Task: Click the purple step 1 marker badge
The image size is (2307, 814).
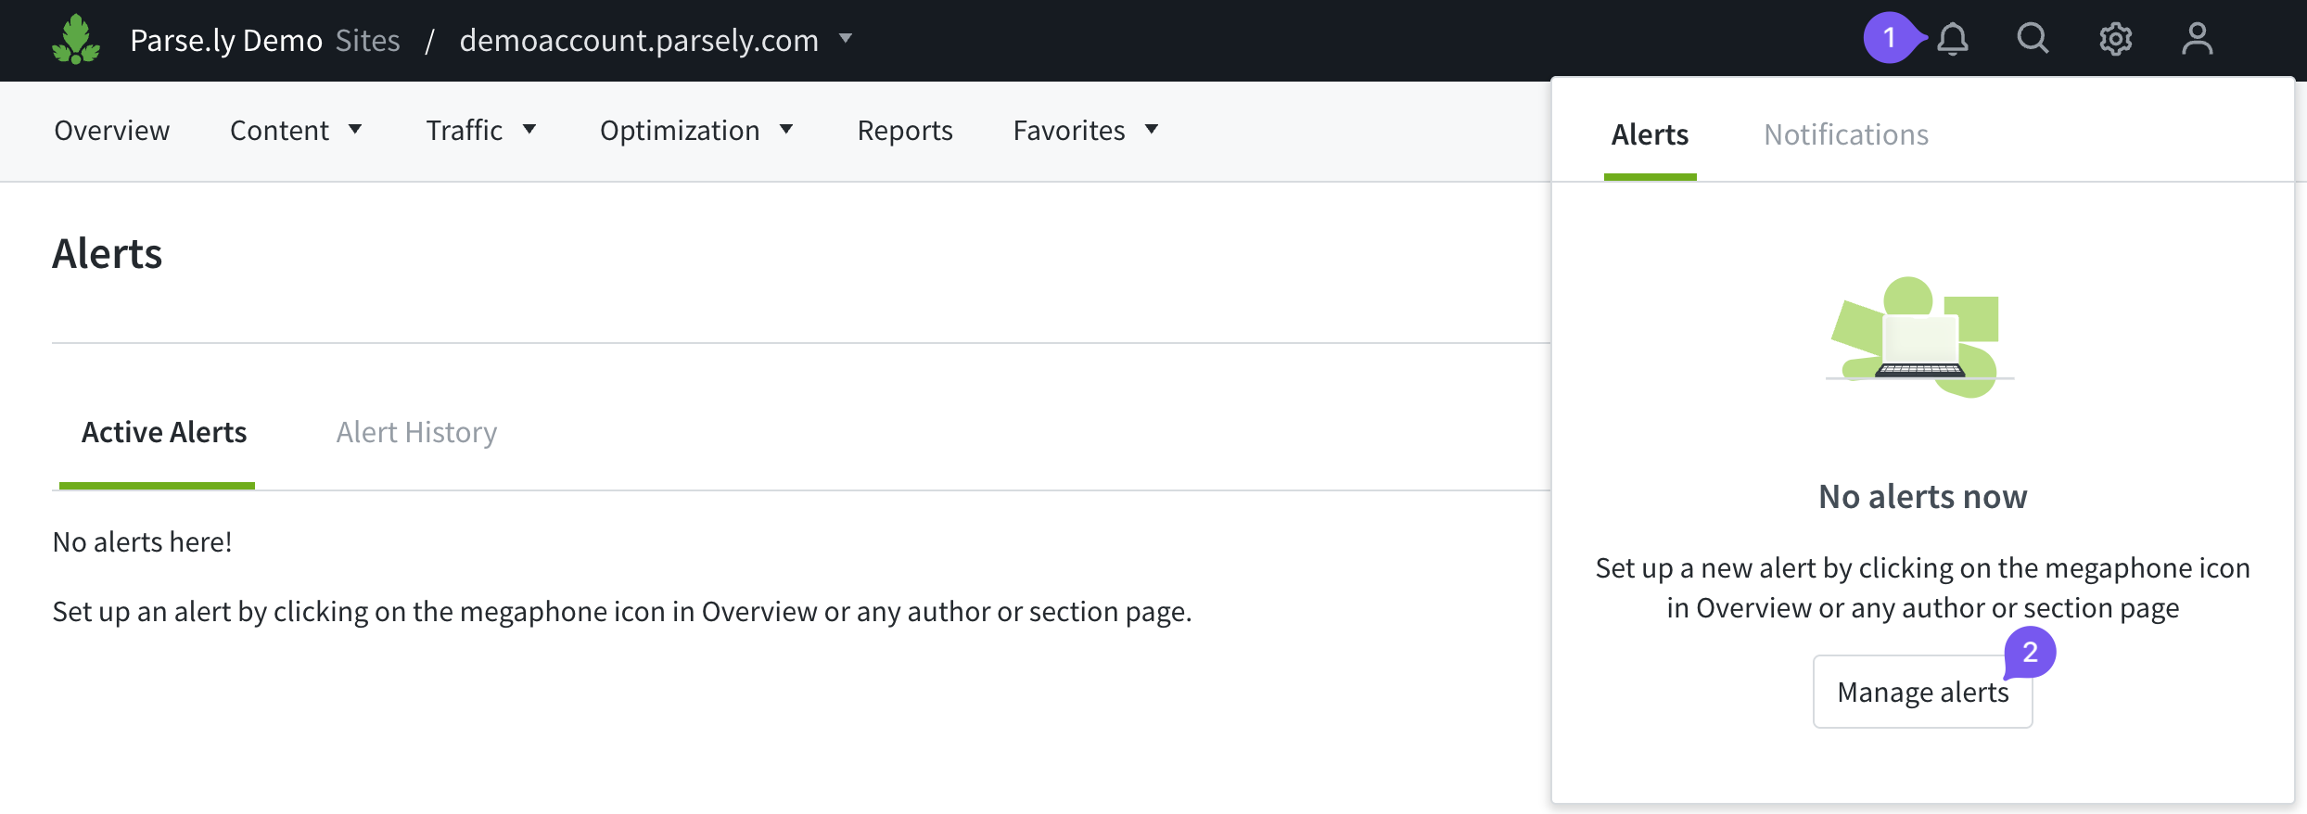Action: tap(1890, 38)
